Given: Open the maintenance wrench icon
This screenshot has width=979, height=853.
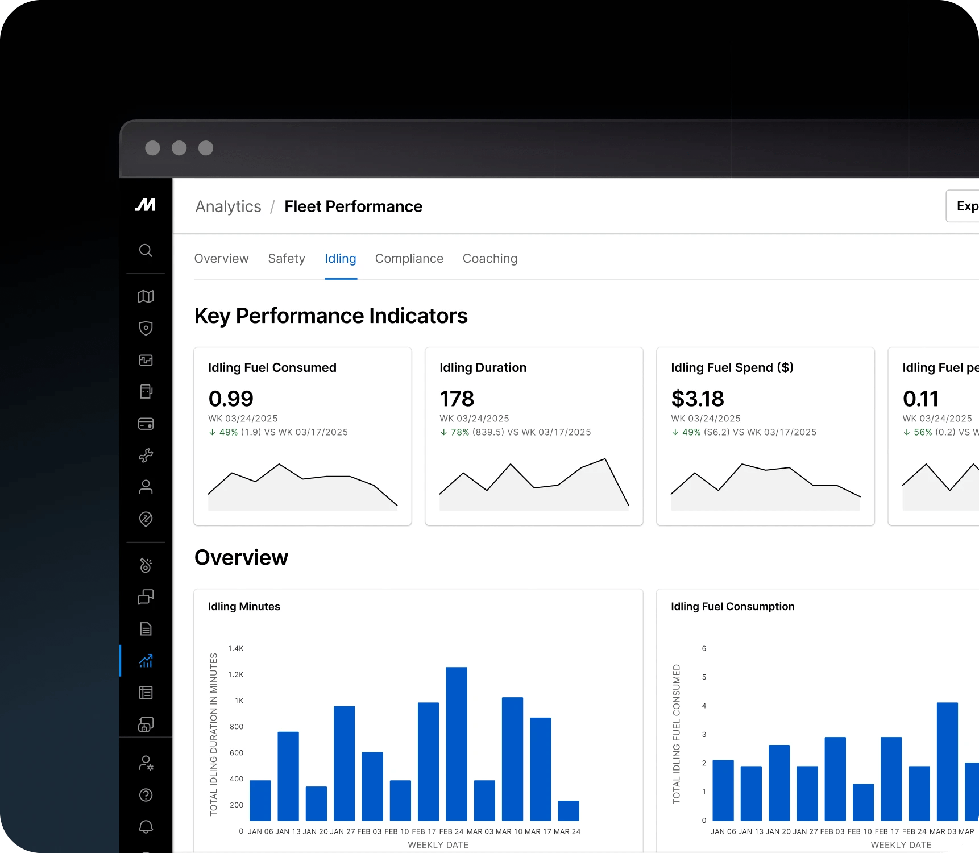Looking at the screenshot, I should (x=146, y=455).
